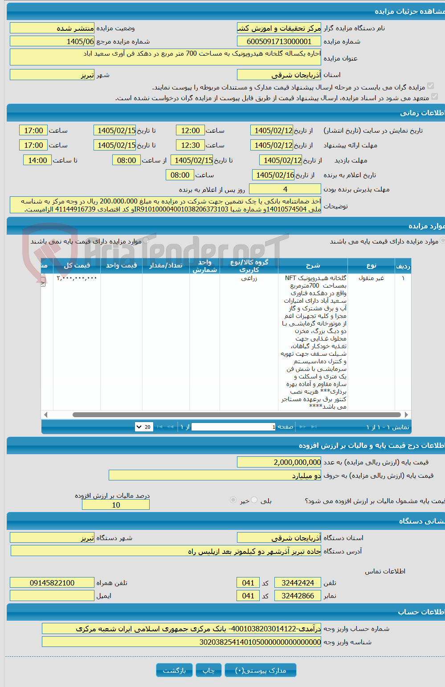Click VAT percentage field showing 10

pos(116,505)
